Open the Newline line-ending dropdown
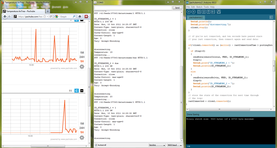The height and width of the screenshot is (148, 277). [157, 145]
